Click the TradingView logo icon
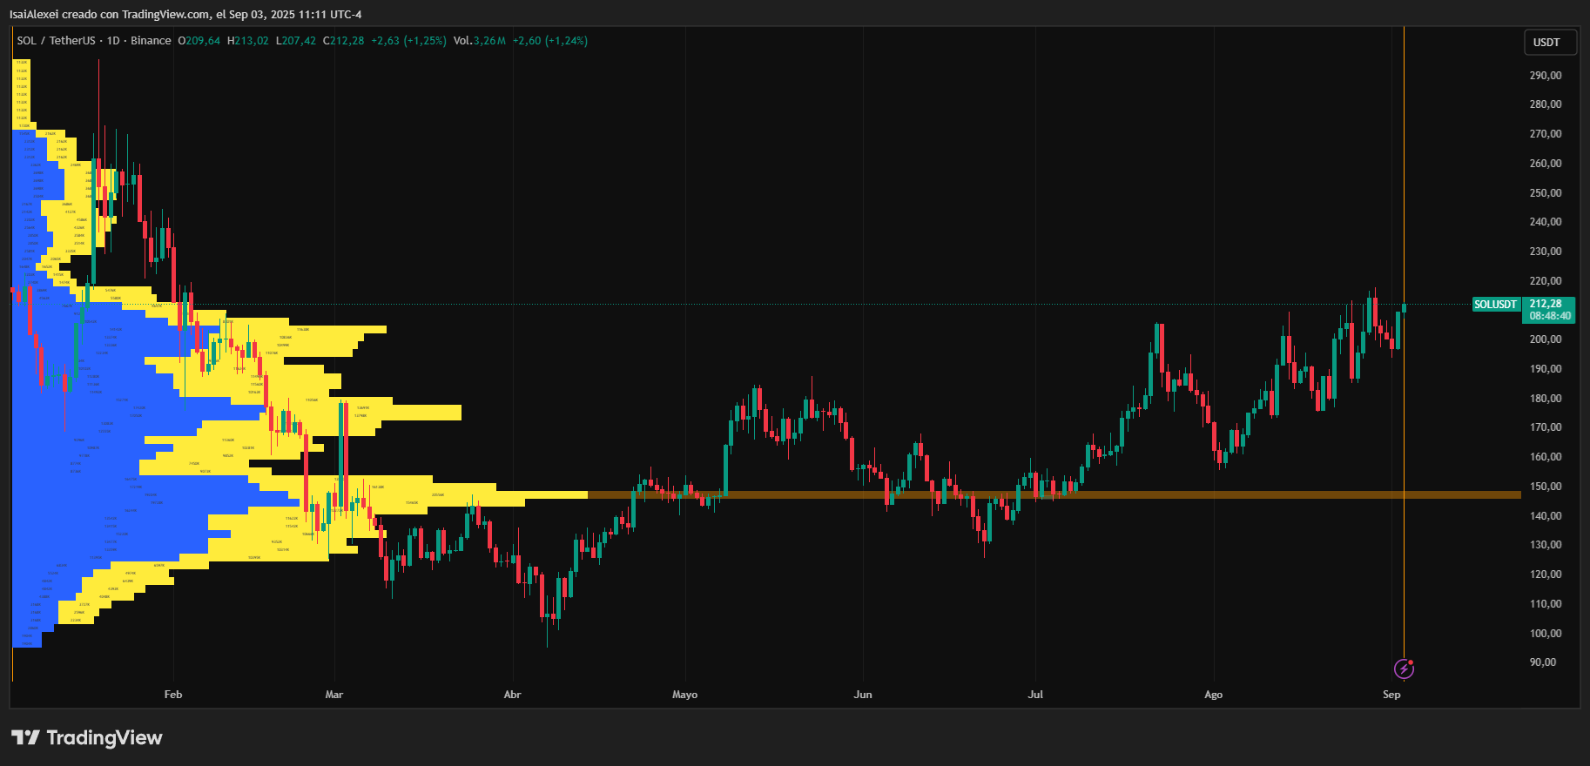1590x766 pixels. pos(25,738)
